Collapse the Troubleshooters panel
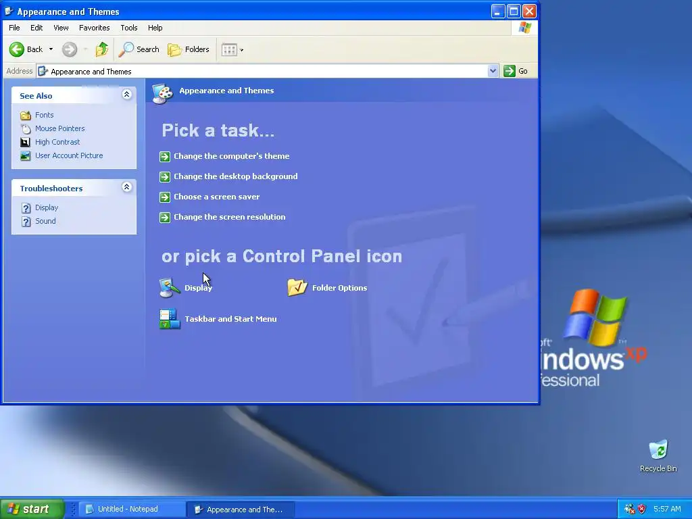This screenshot has height=519, width=692. [x=126, y=187]
